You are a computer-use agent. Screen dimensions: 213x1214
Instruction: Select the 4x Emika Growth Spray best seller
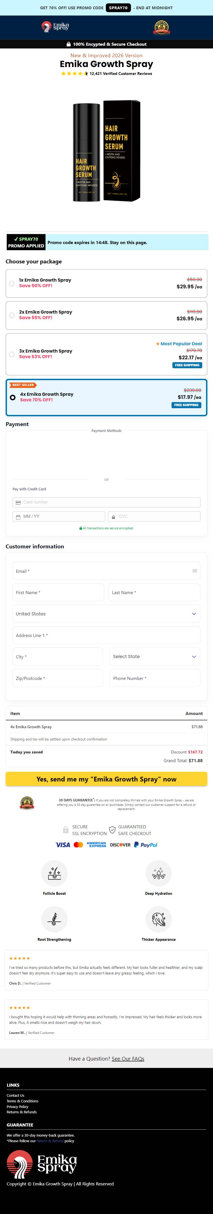coord(13,397)
